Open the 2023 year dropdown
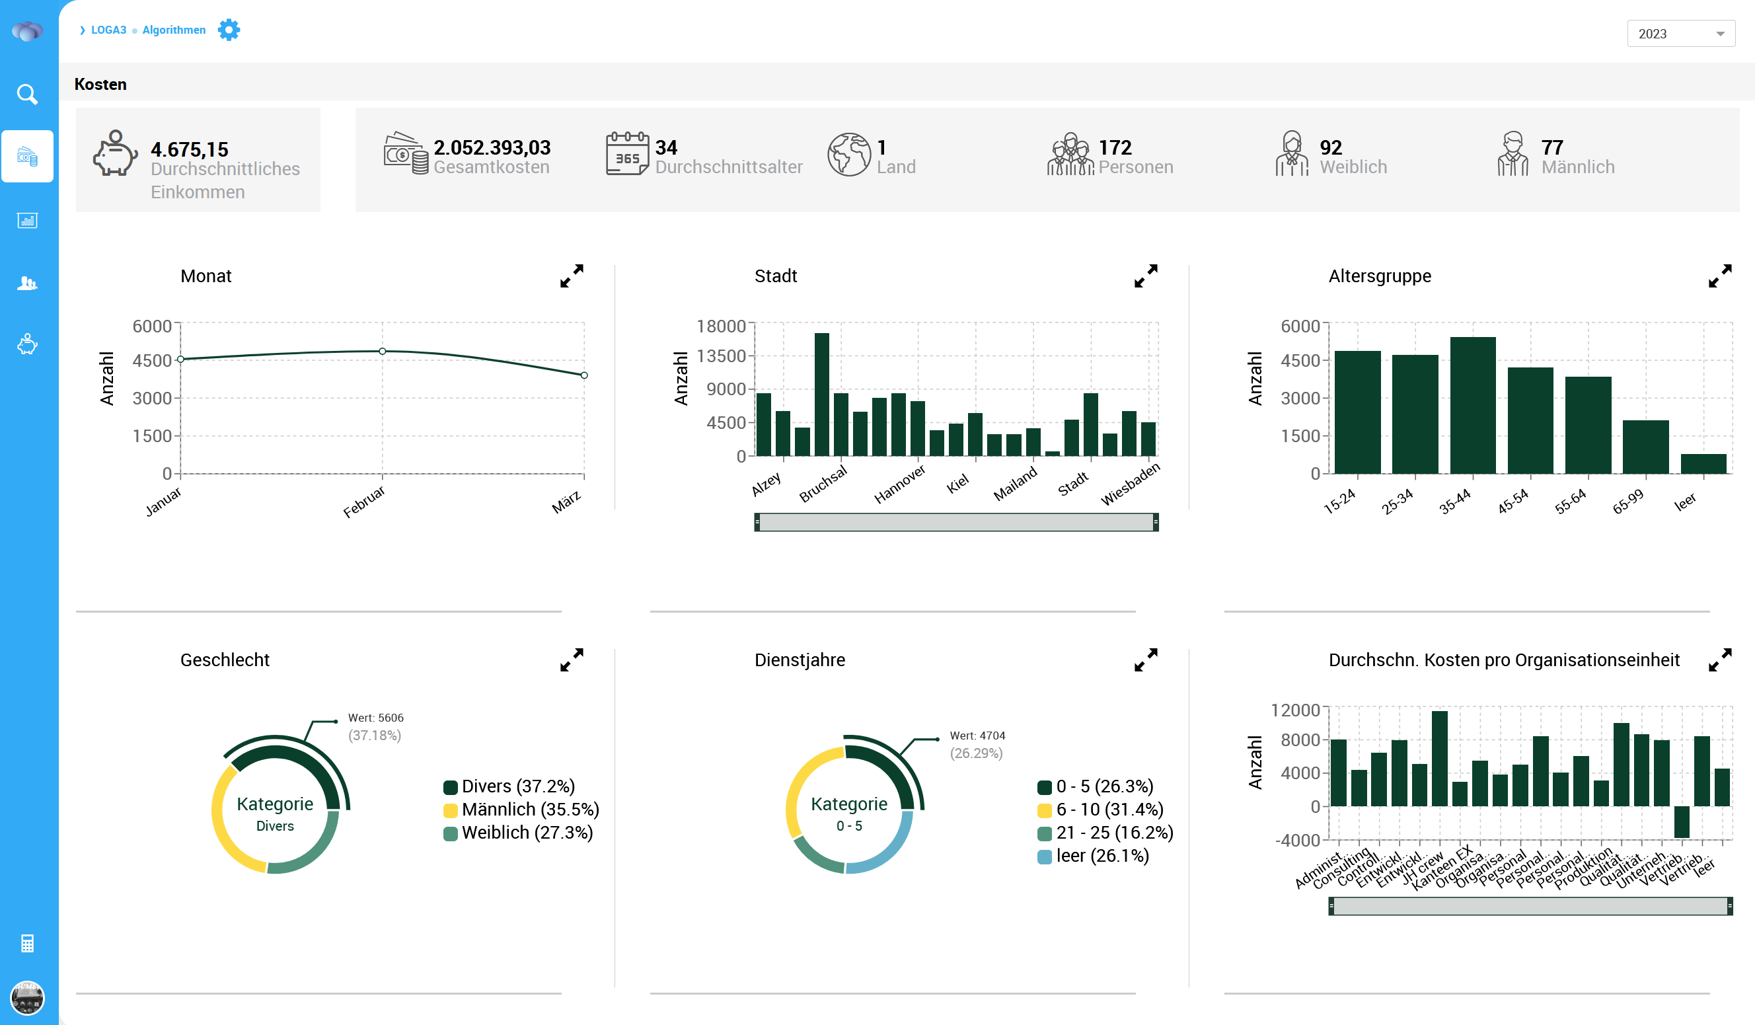 pos(1680,34)
